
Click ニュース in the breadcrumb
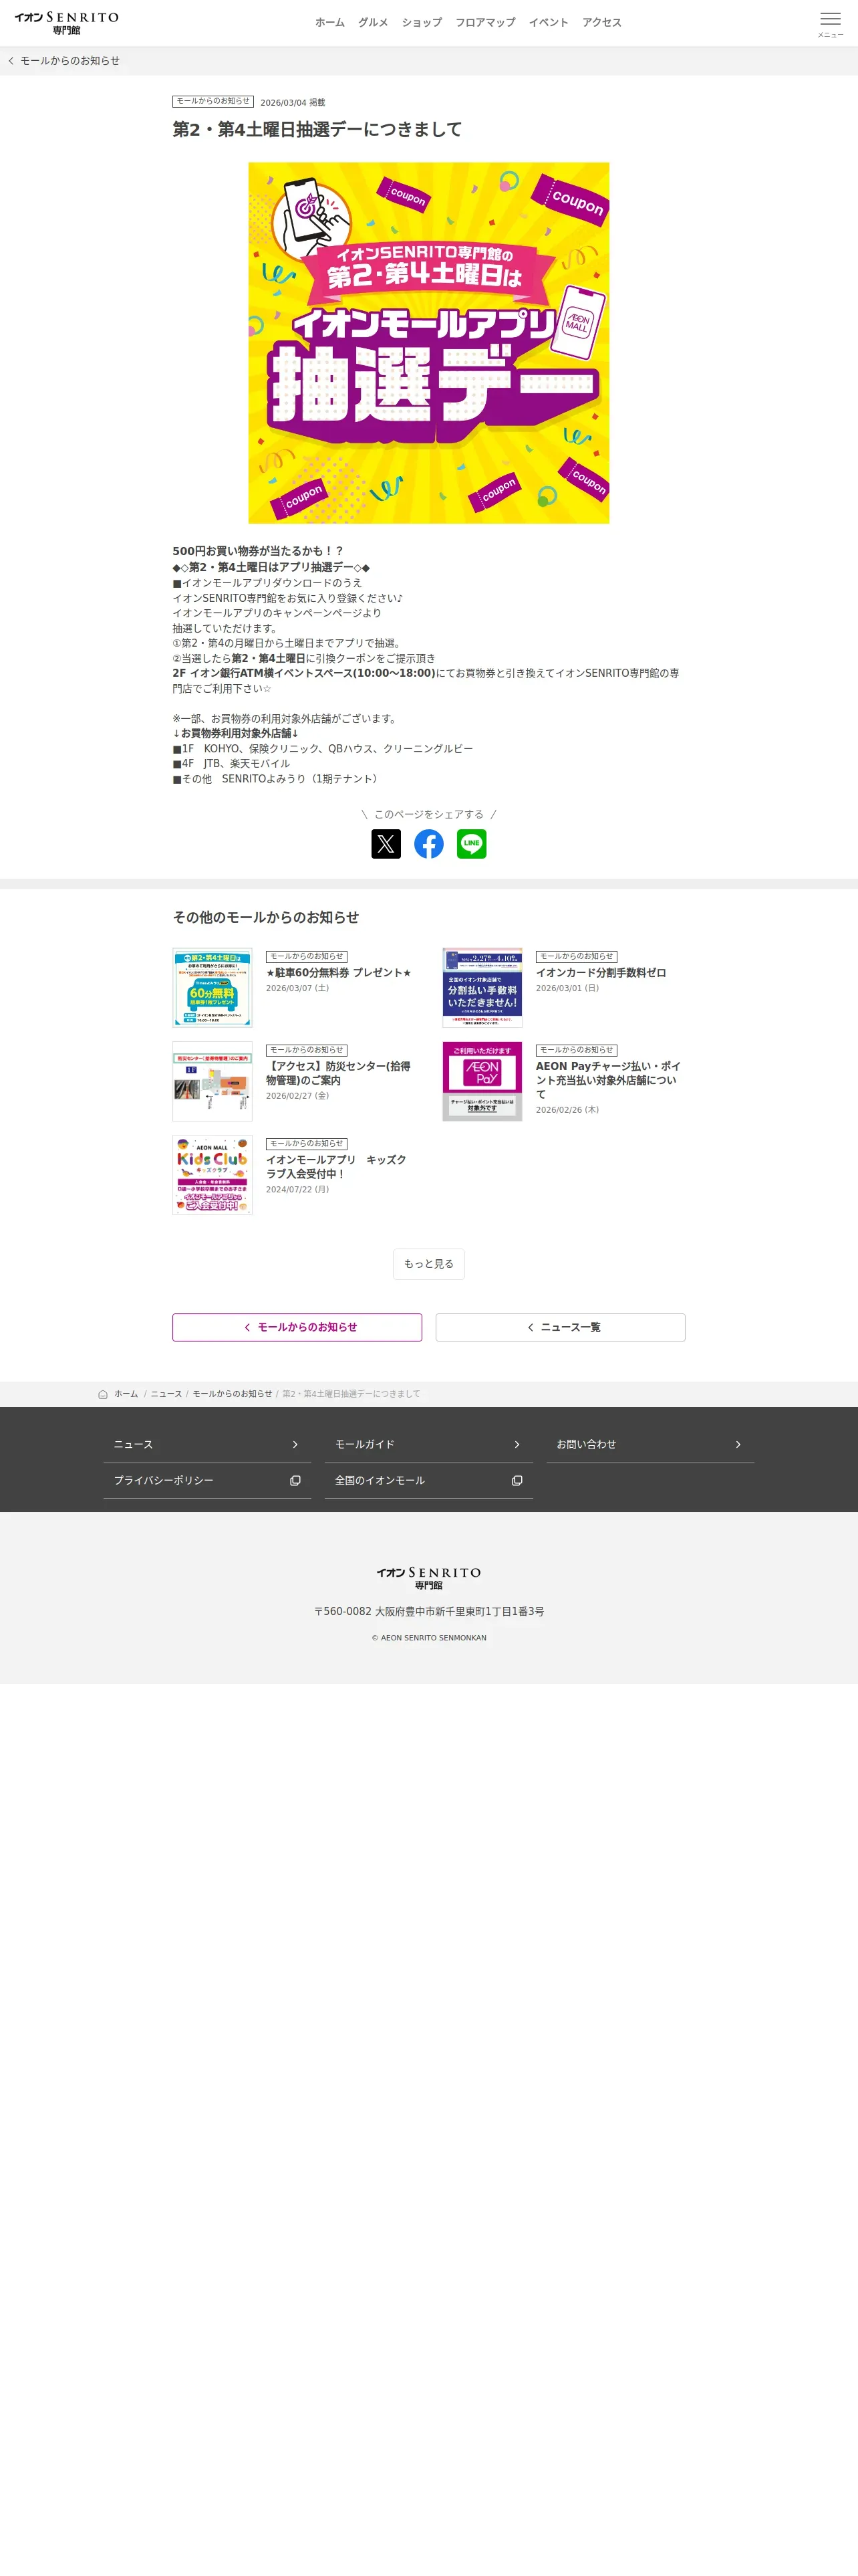click(166, 1394)
